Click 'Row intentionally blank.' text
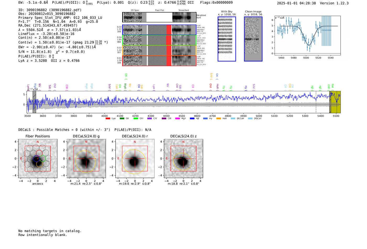 click(x=43, y=235)
